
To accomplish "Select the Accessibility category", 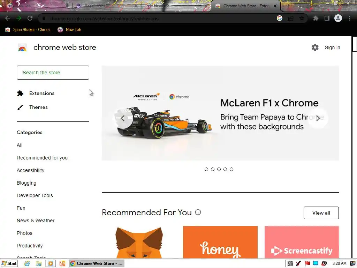I will tap(31, 170).
